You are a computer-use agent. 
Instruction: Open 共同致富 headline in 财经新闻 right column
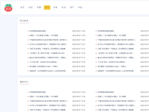(106, 31)
